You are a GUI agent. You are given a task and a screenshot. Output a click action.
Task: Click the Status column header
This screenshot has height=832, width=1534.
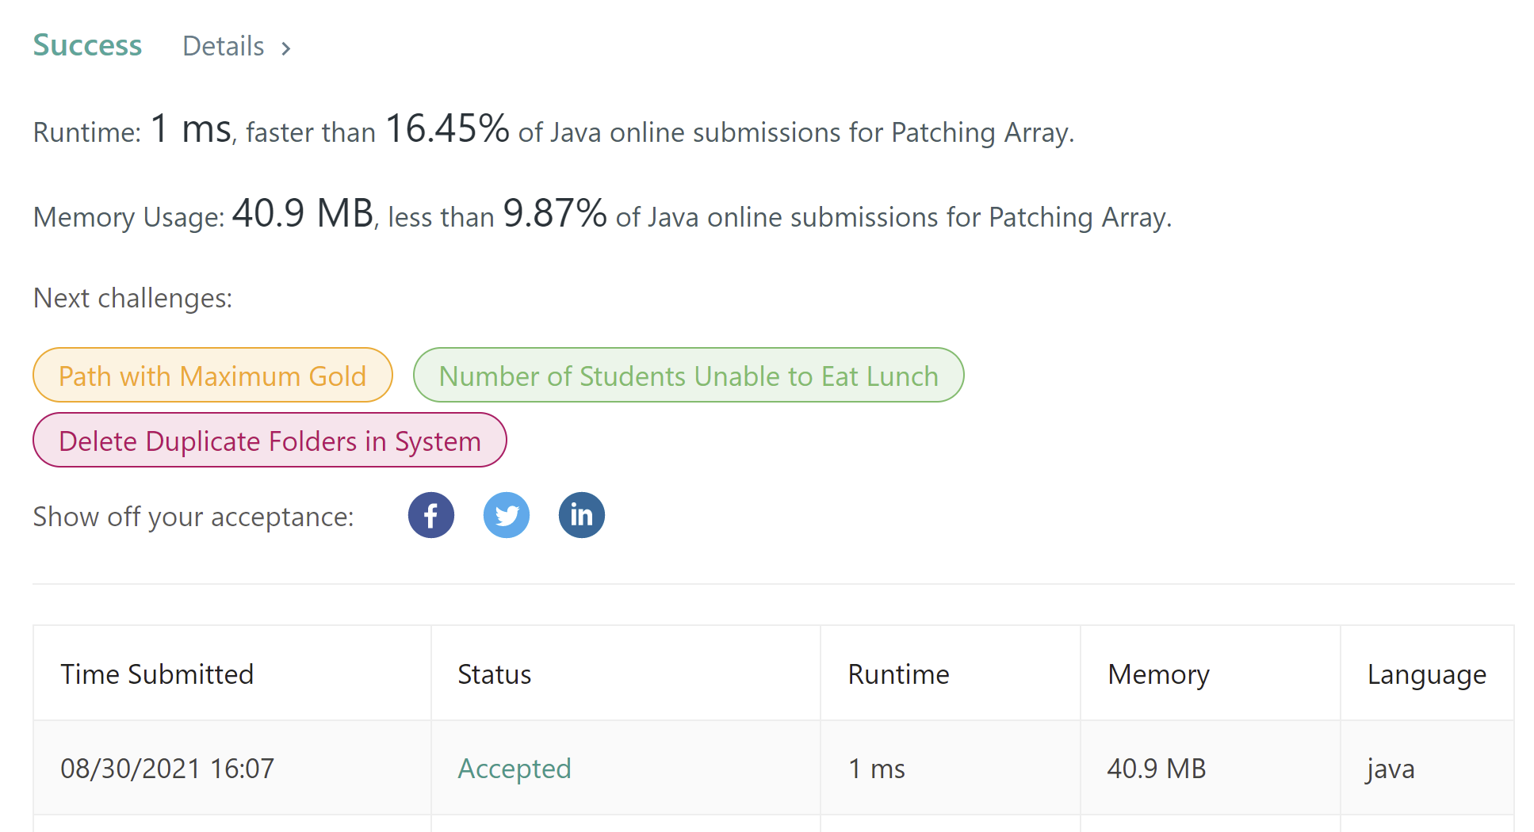[495, 674]
